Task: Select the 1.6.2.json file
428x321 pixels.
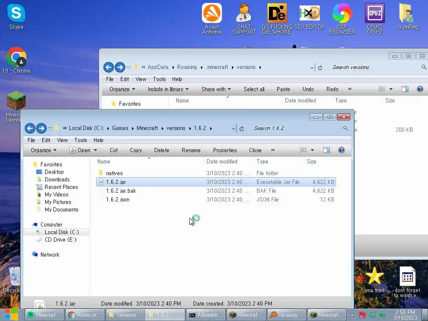Action: [x=216, y=199]
